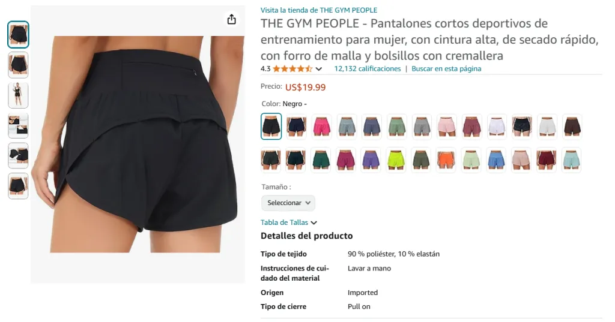Select the purple shorts color swatch
Screen dimensions: 615x322
click(371, 160)
